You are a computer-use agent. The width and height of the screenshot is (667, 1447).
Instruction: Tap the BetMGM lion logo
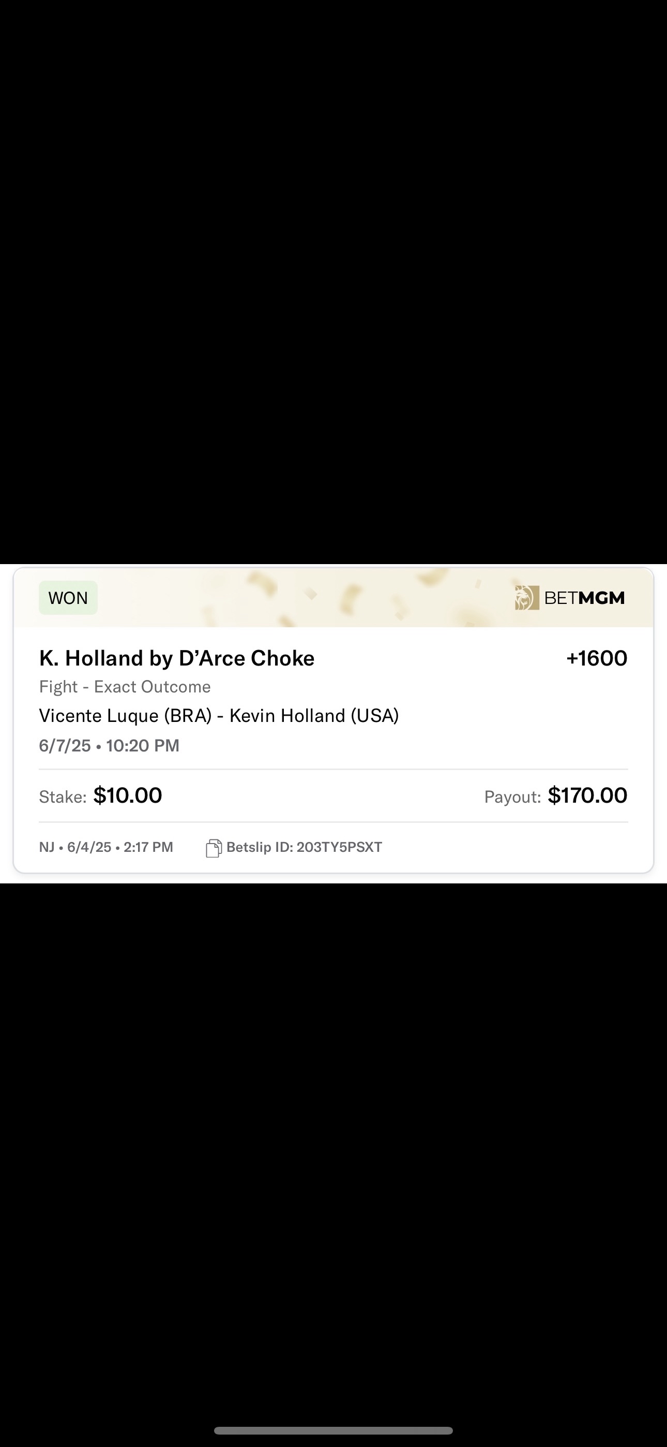pyautogui.click(x=527, y=598)
